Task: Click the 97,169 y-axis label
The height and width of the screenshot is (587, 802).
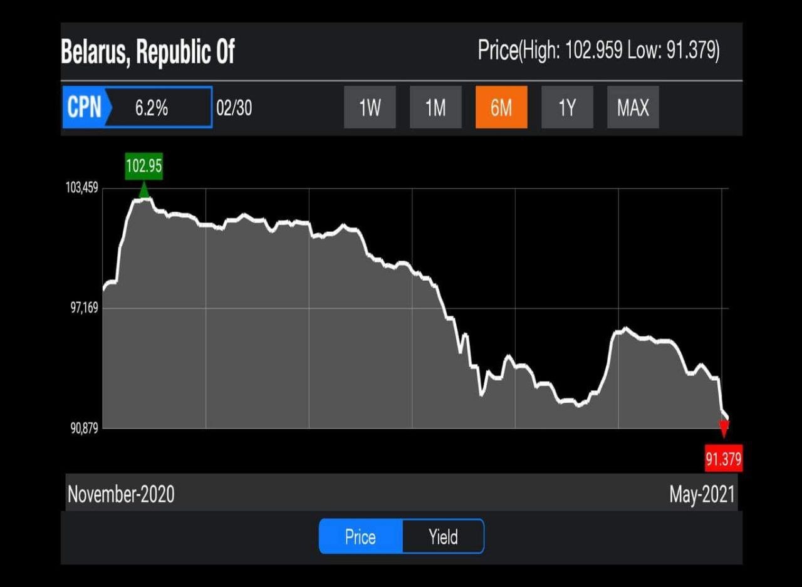Action: [x=84, y=308]
